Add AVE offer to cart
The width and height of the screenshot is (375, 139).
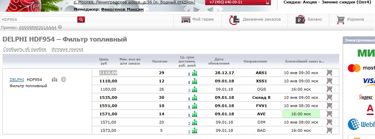(329, 114)
